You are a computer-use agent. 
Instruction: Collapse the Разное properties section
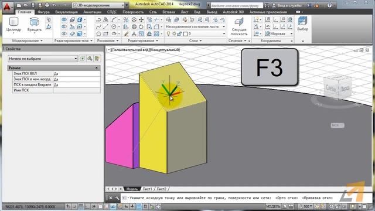(x=96, y=68)
